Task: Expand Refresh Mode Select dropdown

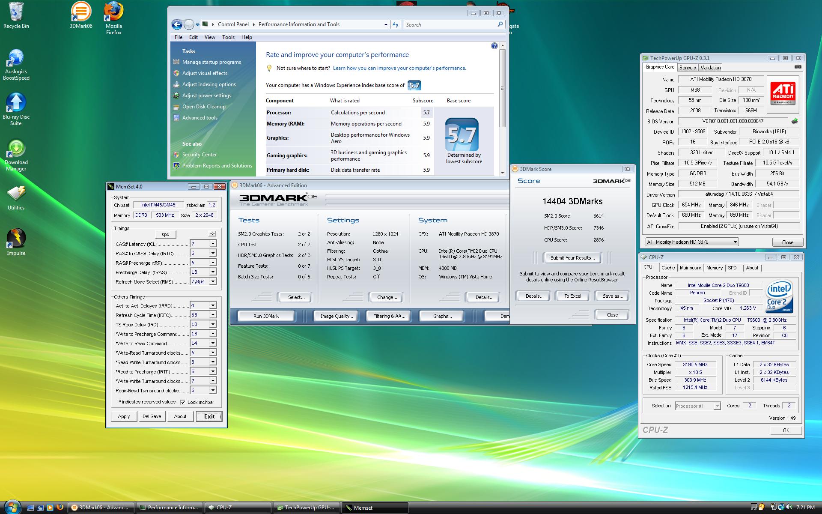Action: pyautogui.click(x=212, y=281)
